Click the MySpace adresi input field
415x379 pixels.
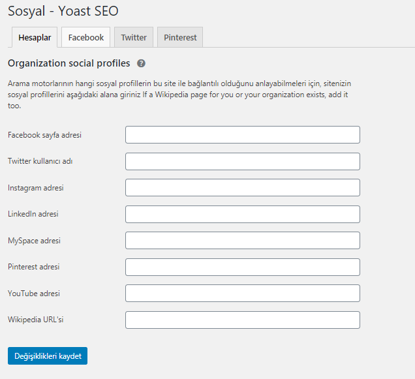point(243,240)
